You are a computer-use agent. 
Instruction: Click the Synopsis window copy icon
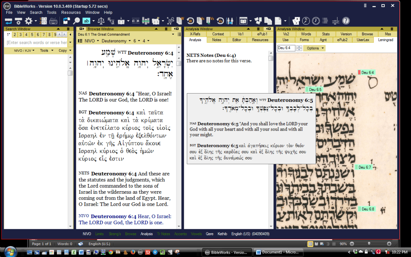268,21
